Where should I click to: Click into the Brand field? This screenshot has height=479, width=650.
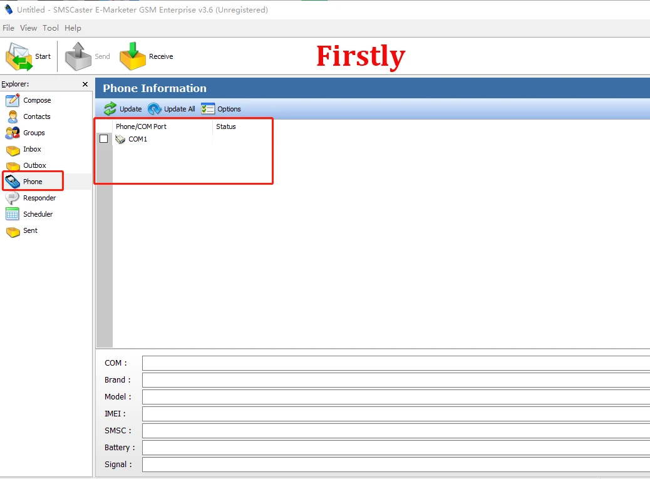(x=396, y=380)
